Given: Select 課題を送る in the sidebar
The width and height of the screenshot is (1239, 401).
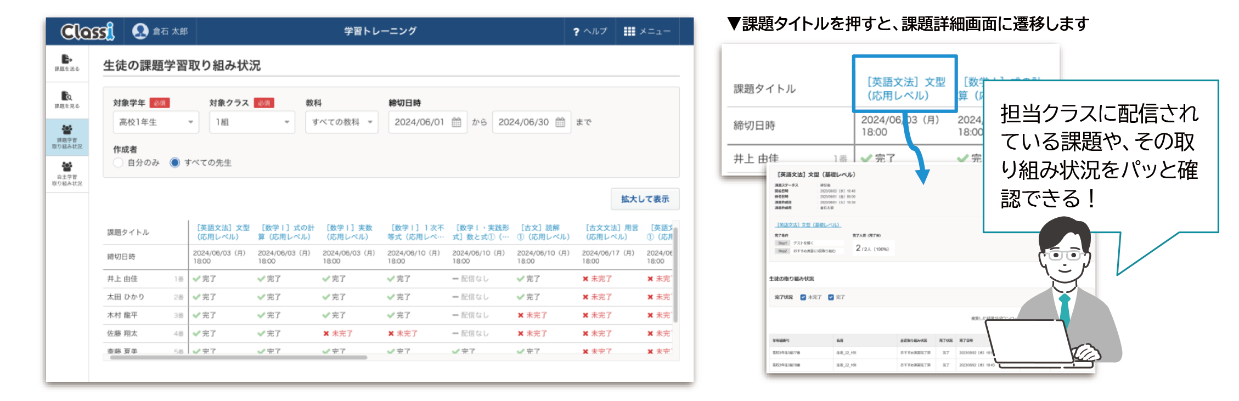Looking at the screenshot, I should point(67,63).
